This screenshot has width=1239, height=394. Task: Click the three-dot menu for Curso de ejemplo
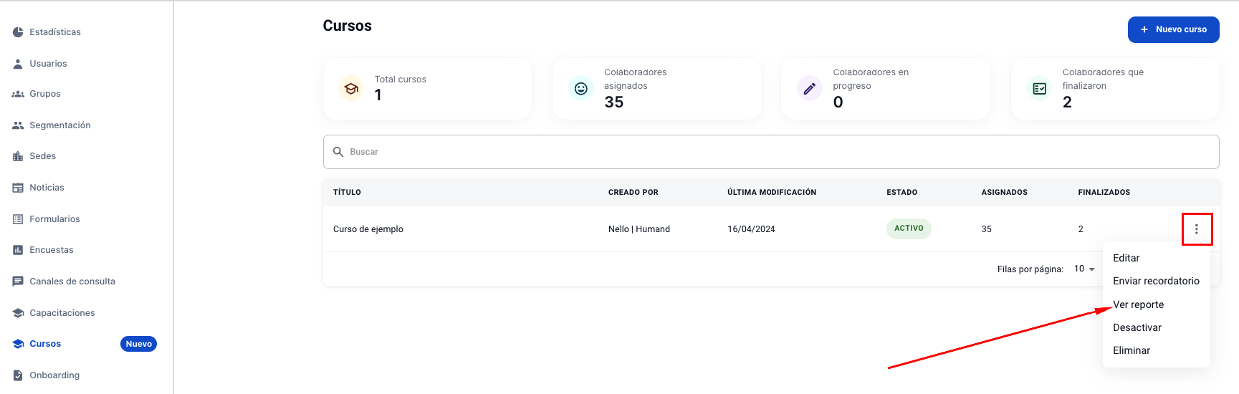pyautogui.click(x=1196, y=229)
